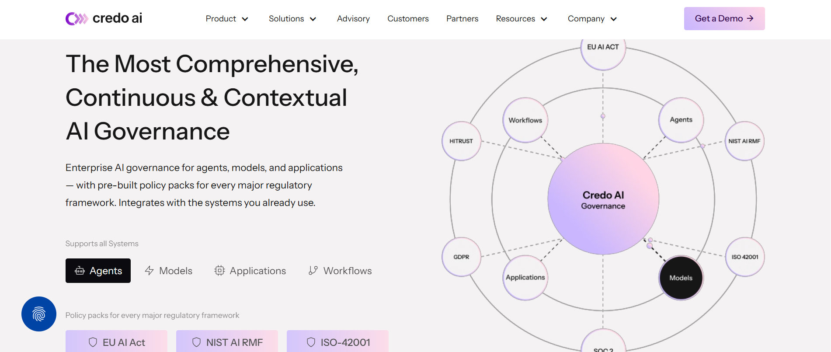The image size is (831, 352).
Task: Click the robot icon on Agents tab
Action: 80,271
